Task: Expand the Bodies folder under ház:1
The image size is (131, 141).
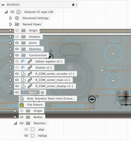Action: pyautogui.click(x=15, y=117)
